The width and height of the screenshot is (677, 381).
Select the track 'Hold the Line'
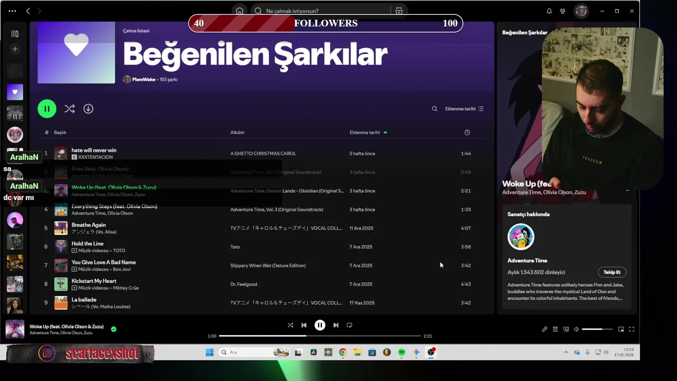(87, 243)
